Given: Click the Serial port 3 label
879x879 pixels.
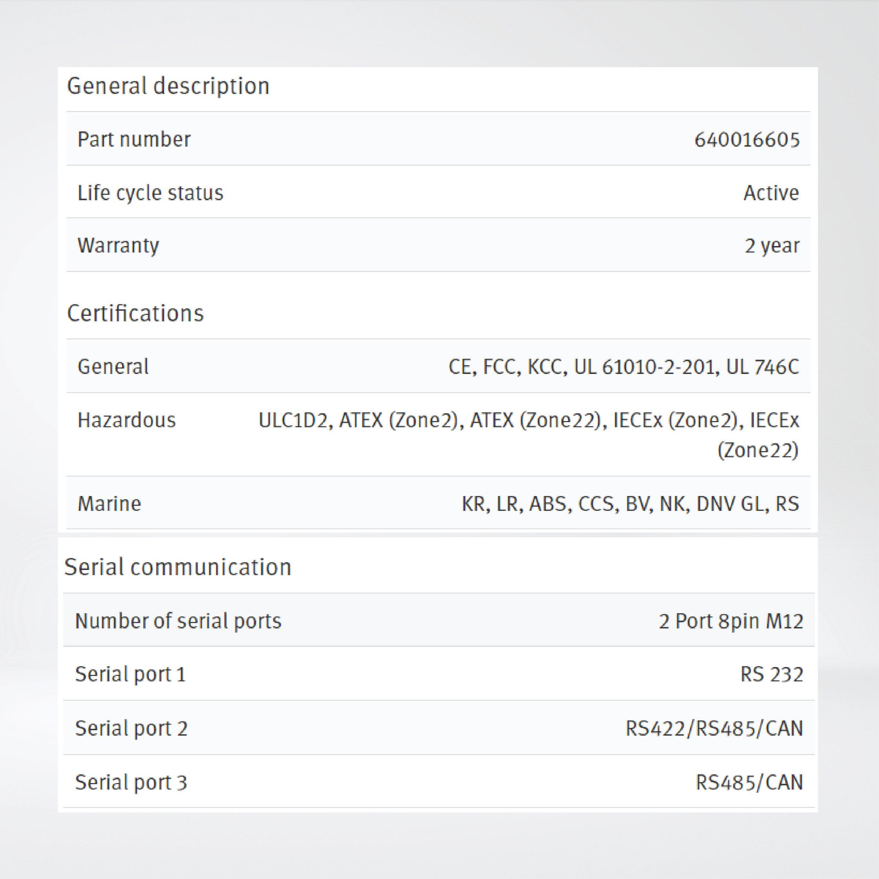Looking at the screenshot, I should point(131,782).
